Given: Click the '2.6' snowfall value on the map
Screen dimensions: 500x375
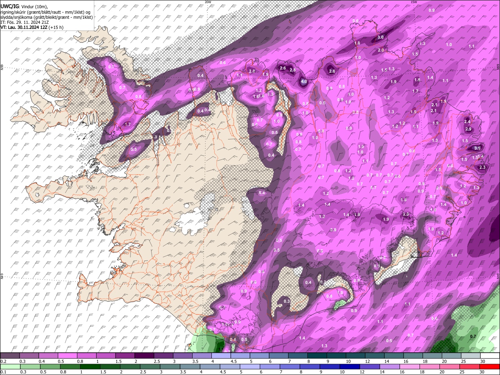Looking at the screenshot, I should (x=283, y=68).
